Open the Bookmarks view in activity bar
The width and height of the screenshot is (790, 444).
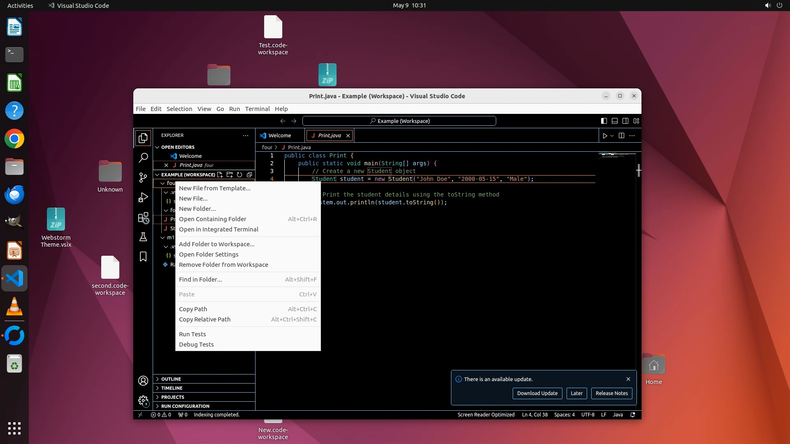tap(143, 257)
